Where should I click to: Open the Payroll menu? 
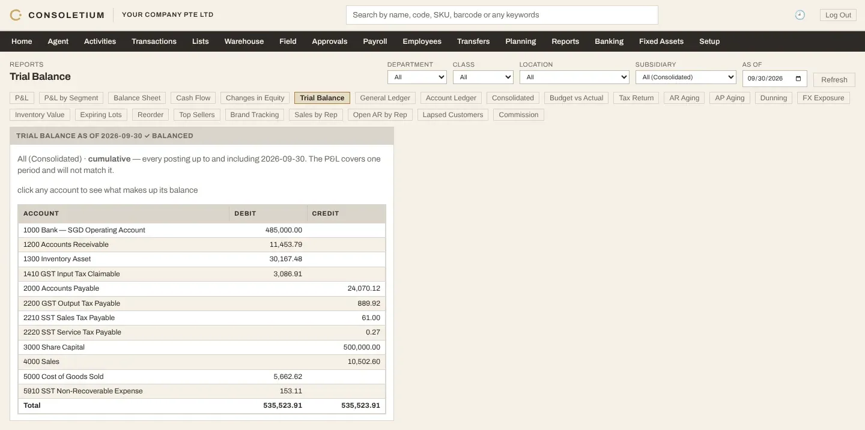click(x=375, y=41)
